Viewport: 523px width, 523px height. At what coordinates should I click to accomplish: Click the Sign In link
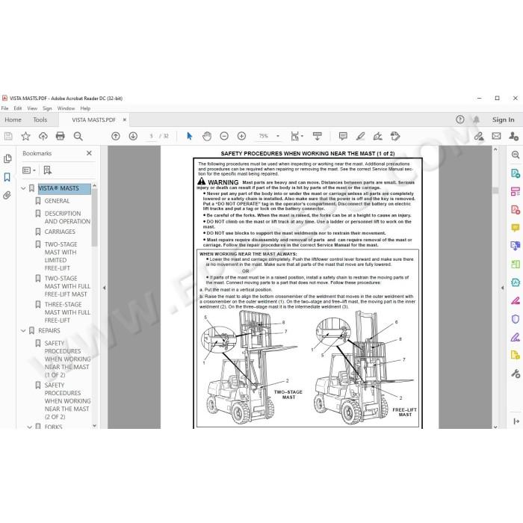click(x=503, y=120)
